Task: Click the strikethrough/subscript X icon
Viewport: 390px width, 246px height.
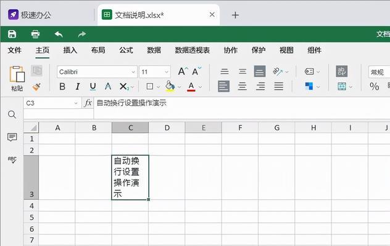Action: 123,87
